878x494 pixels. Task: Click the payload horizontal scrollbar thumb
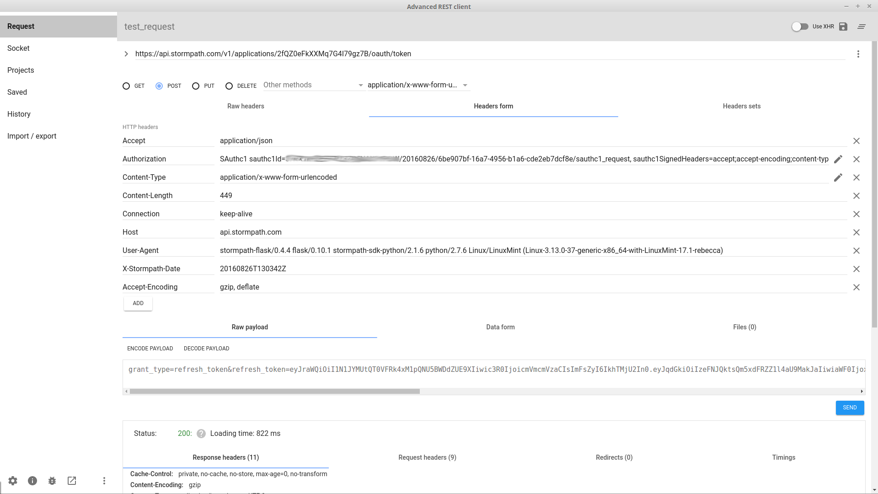click(274, 392)
